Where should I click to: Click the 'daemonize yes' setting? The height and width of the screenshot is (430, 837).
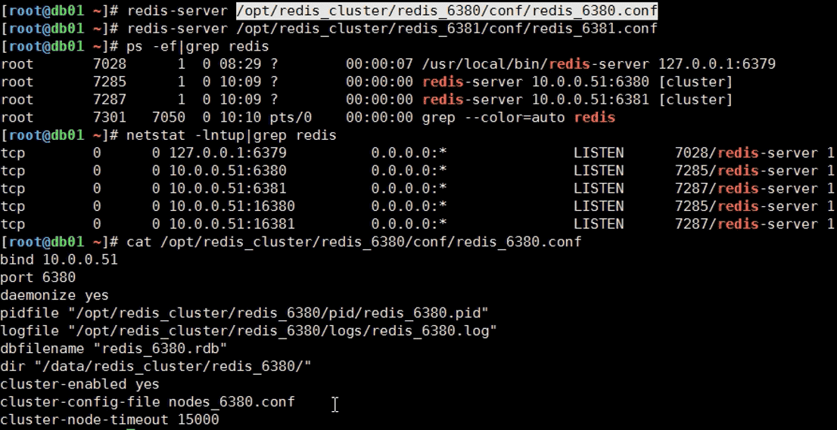pos(54,295)
